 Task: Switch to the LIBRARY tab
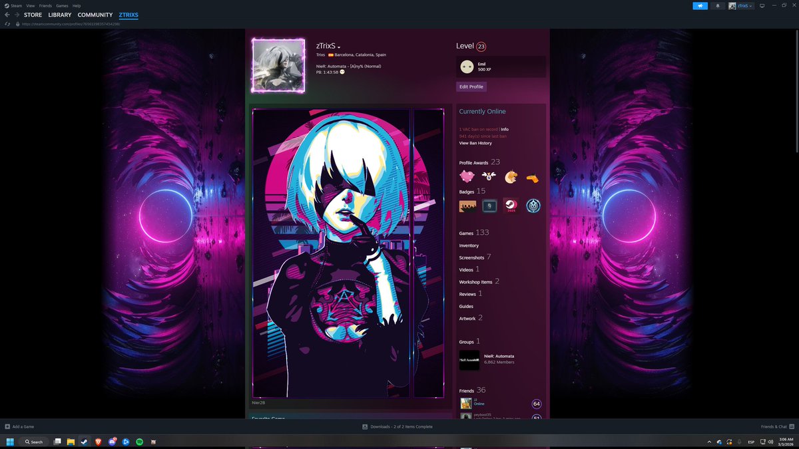tap(59, 15)
